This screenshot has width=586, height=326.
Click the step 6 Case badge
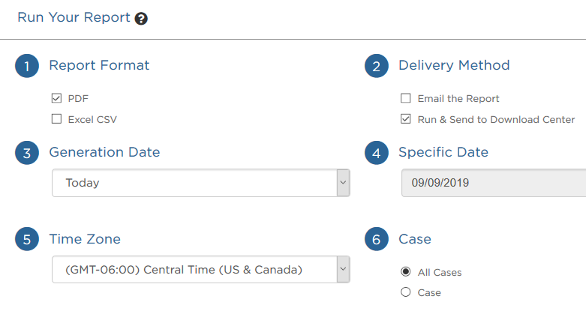pyautogui.click(x=377, y=239)
